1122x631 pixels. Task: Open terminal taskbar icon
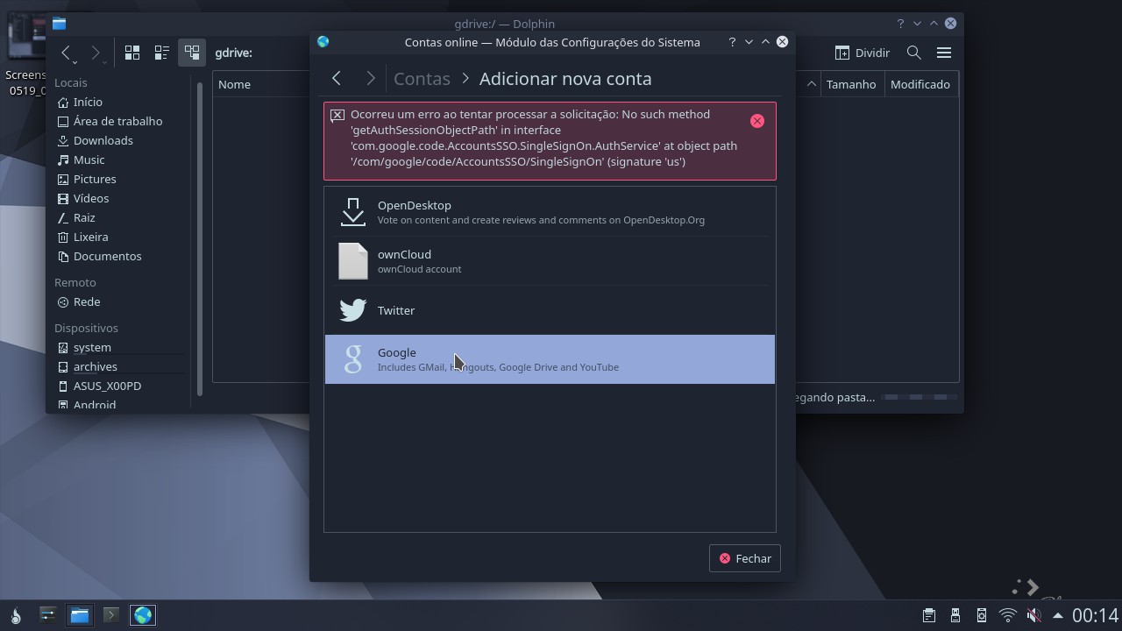111,615
